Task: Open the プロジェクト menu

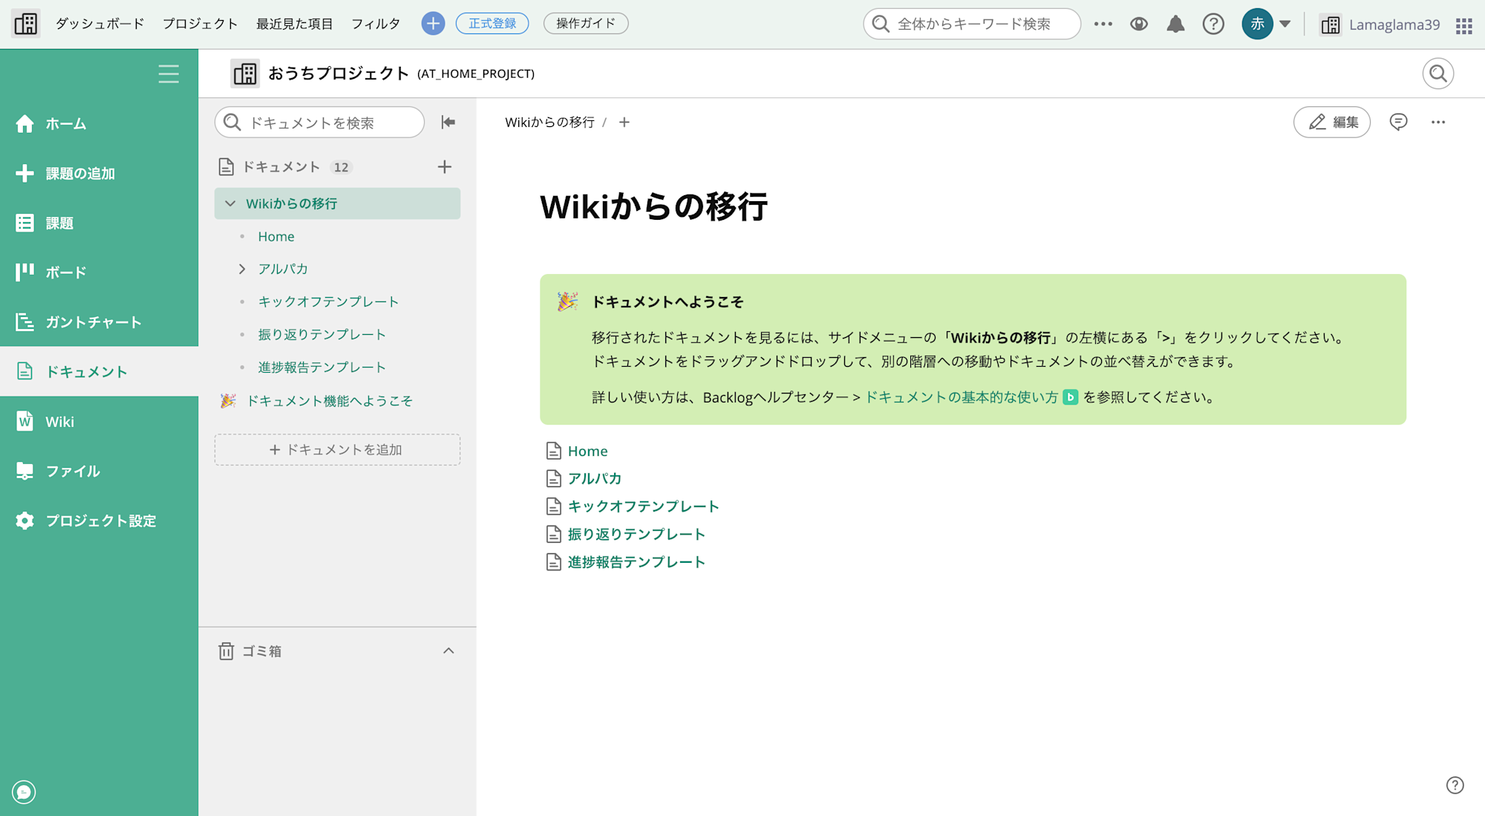Action: [199, 23]
